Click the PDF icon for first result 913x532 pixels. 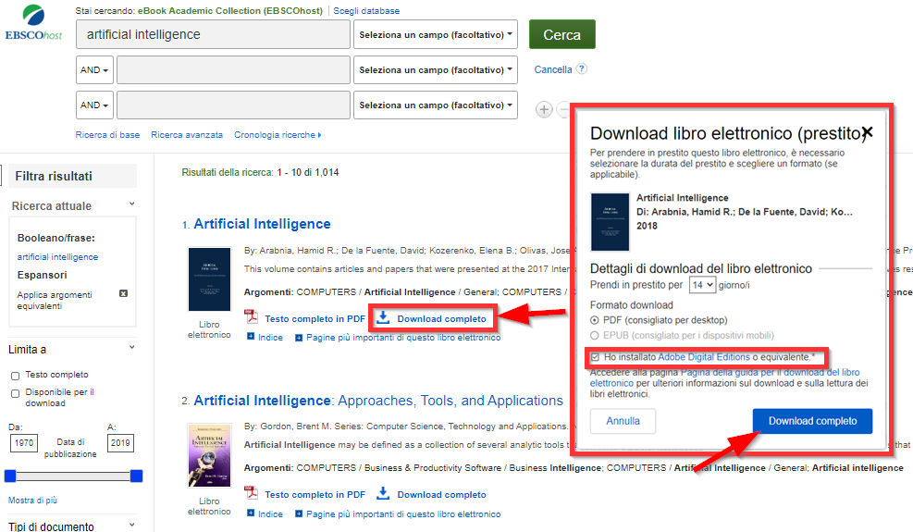[251, 318]
